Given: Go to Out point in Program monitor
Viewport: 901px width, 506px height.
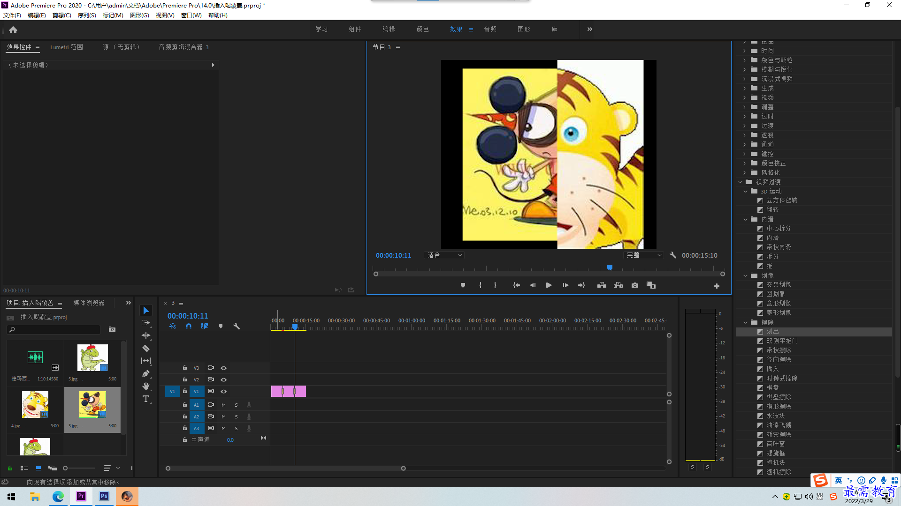Looking at the screenshot, I should tap(581, 285).
